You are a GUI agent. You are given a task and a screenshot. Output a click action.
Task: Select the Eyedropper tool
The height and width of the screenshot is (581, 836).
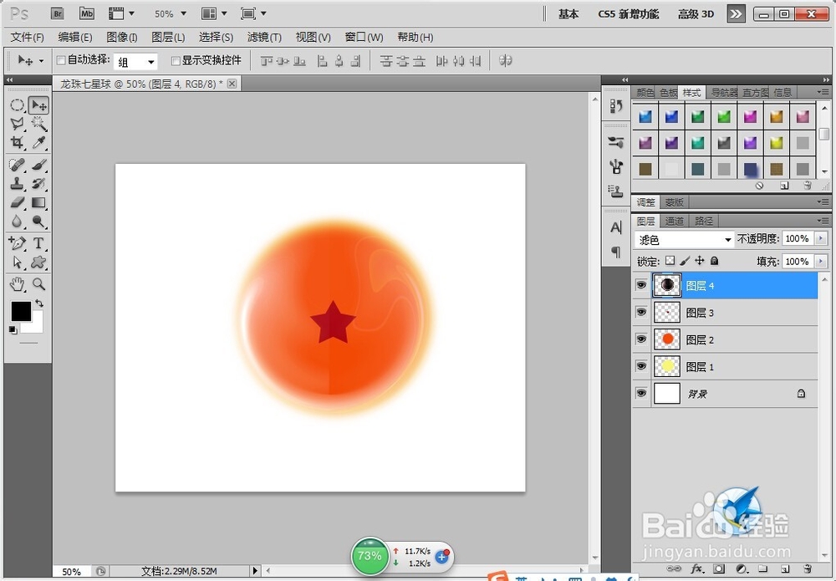tap(38, 142)
